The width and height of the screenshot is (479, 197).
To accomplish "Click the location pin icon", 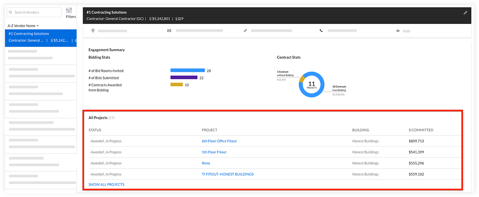I will pos(93,30).
